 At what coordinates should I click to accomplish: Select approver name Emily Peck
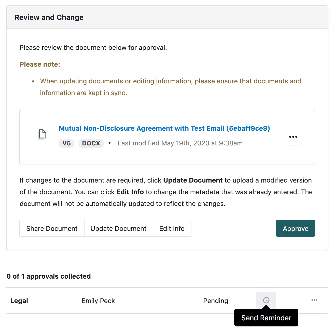coord(98,301)
